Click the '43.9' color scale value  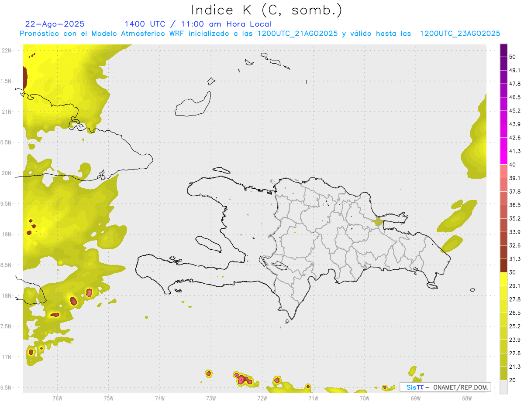515,124
